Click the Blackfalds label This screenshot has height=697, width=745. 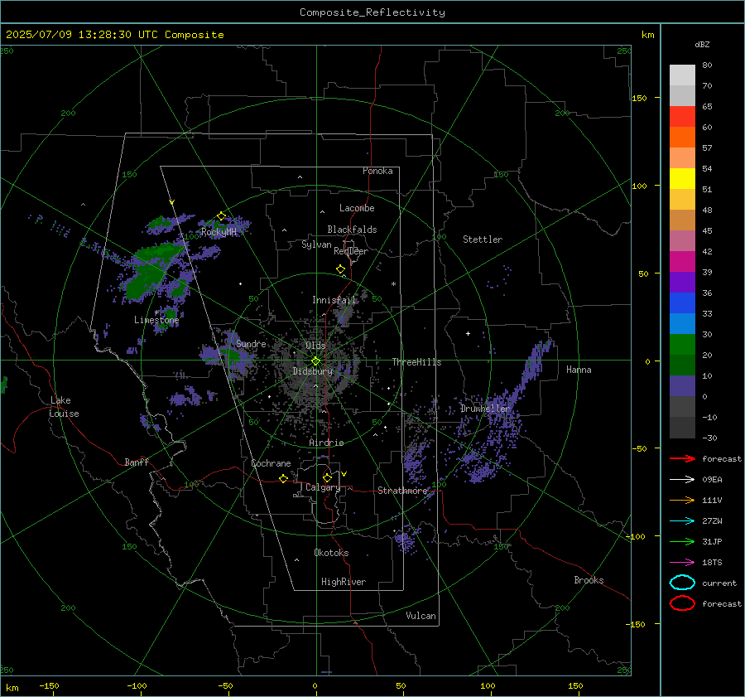pos(352,230)
